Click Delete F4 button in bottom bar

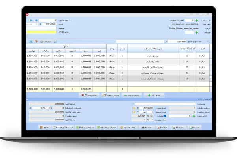coord(162,128)
